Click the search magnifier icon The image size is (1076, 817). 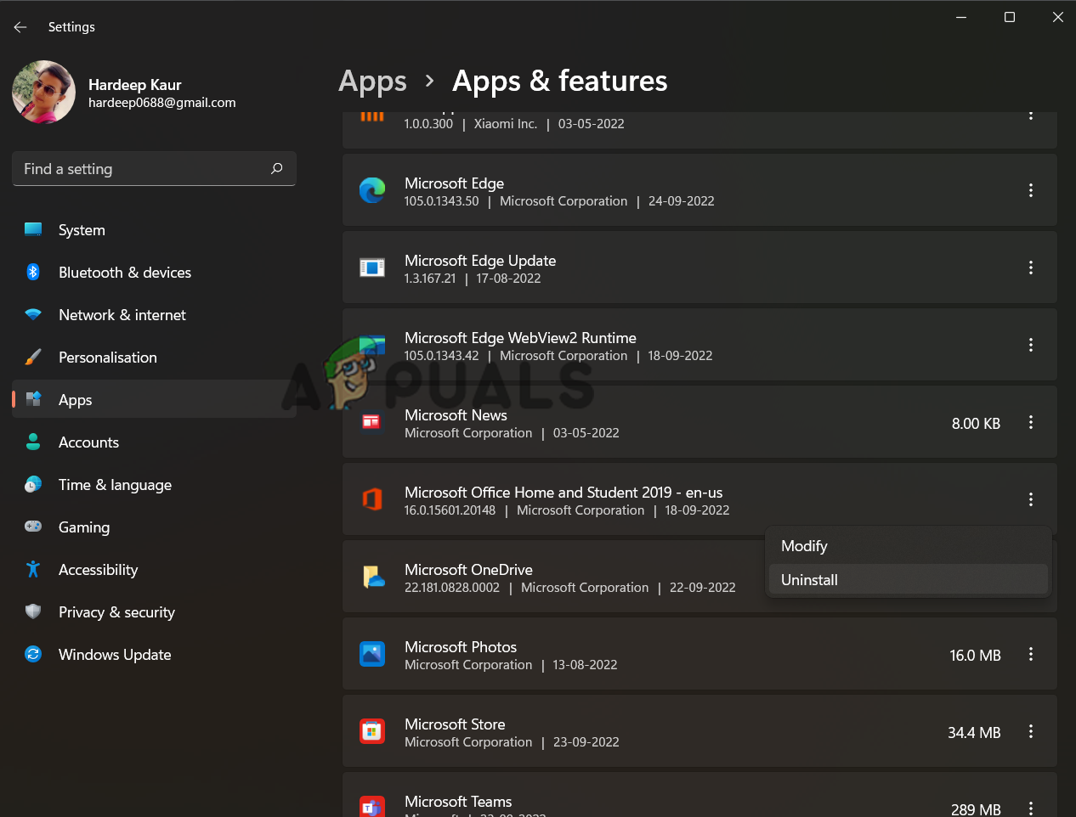(x=276, y=169)
